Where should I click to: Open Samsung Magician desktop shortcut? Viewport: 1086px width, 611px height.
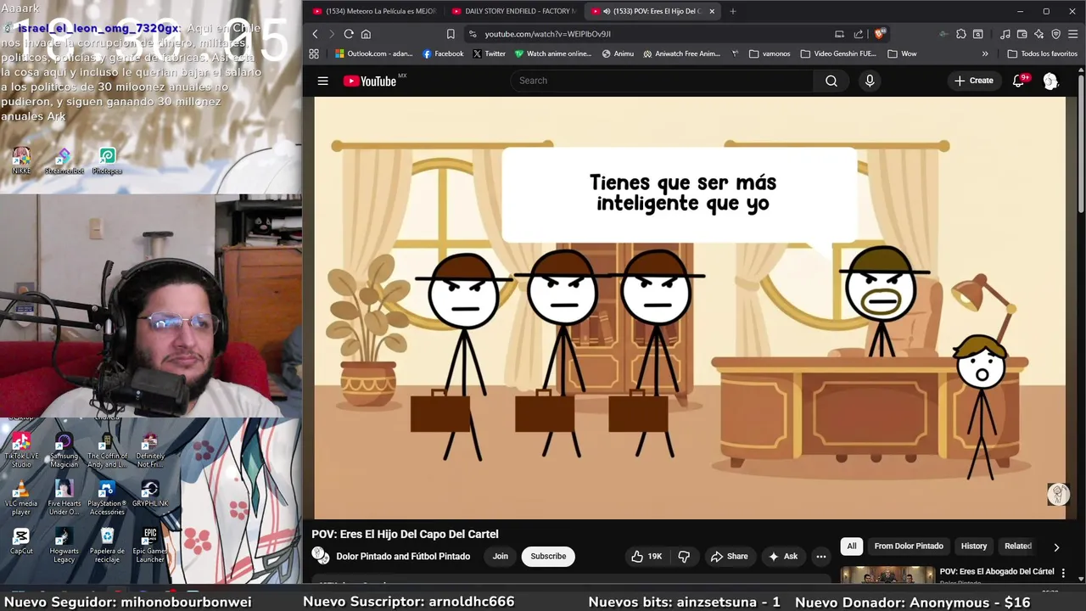tap(64, 450)
